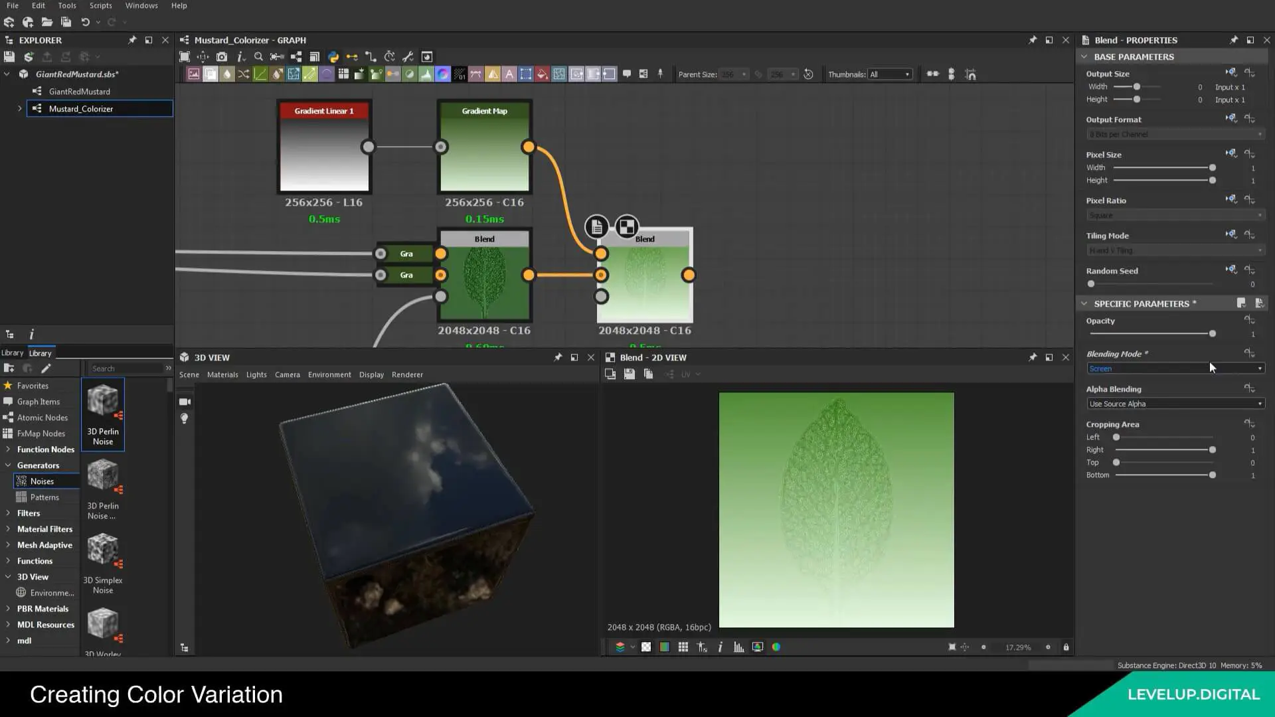This screenshot has height=717, width=1275.
Task: Toggle the alpha checkerboard in 2D View footer
Action: 646,647
